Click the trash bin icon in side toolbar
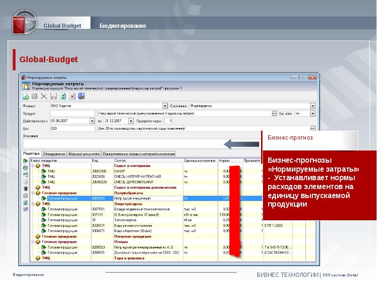The width and height of the screenshot is (377, 283). click(25, 188)
